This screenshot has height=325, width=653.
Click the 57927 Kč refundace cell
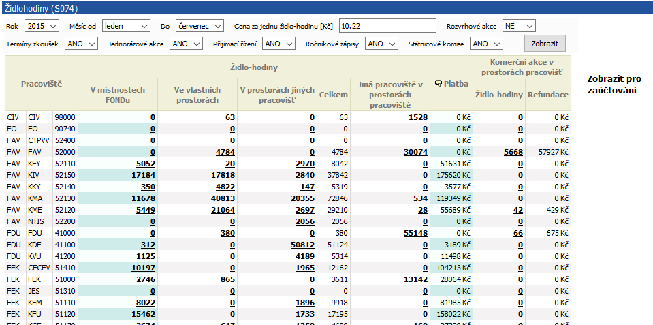(548, 152)
